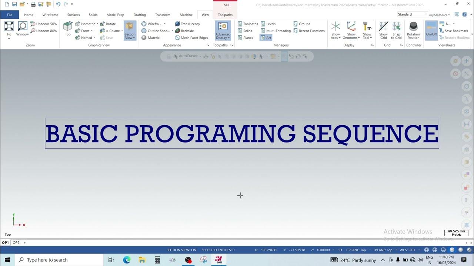The height and width of the screenshot is (266, 474).
Task: Switch to Toolpaths tab
Action: point(225,15)
